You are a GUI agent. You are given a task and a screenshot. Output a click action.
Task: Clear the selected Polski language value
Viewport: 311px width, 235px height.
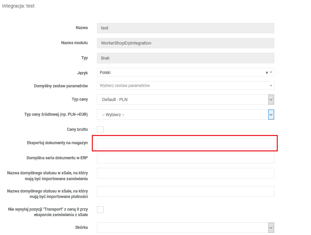267,73
